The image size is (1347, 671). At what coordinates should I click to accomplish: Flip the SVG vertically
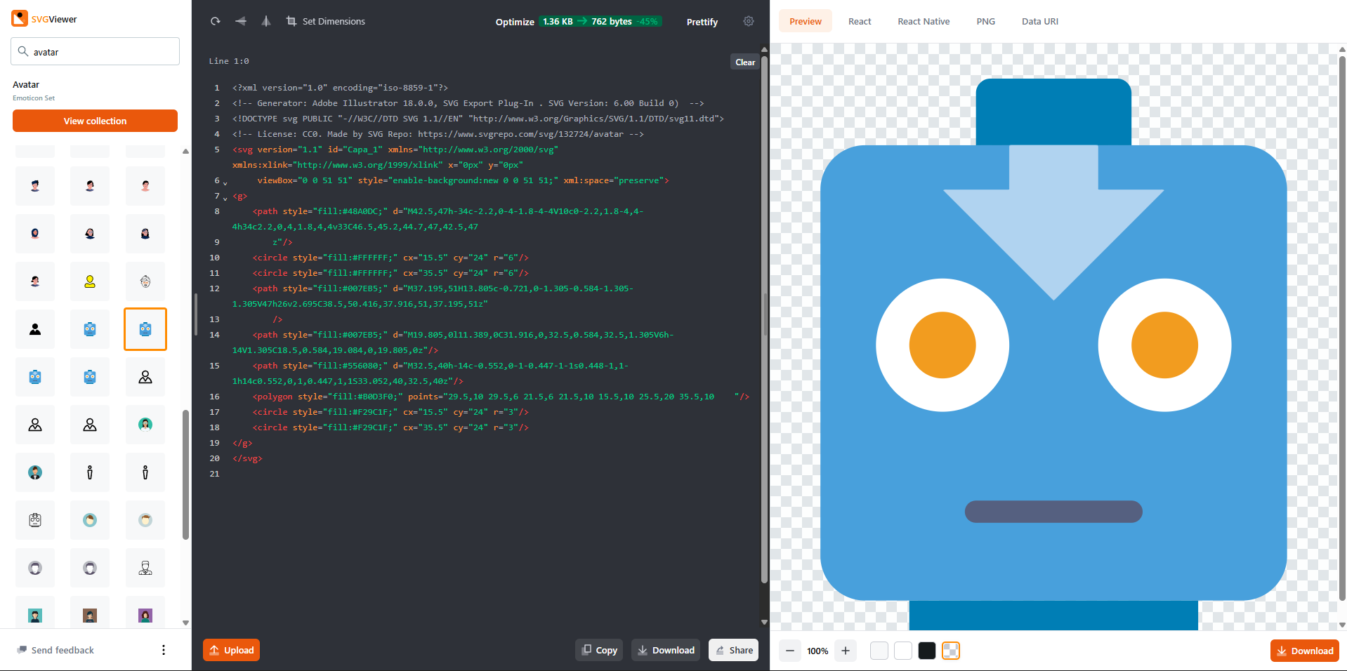266,21
